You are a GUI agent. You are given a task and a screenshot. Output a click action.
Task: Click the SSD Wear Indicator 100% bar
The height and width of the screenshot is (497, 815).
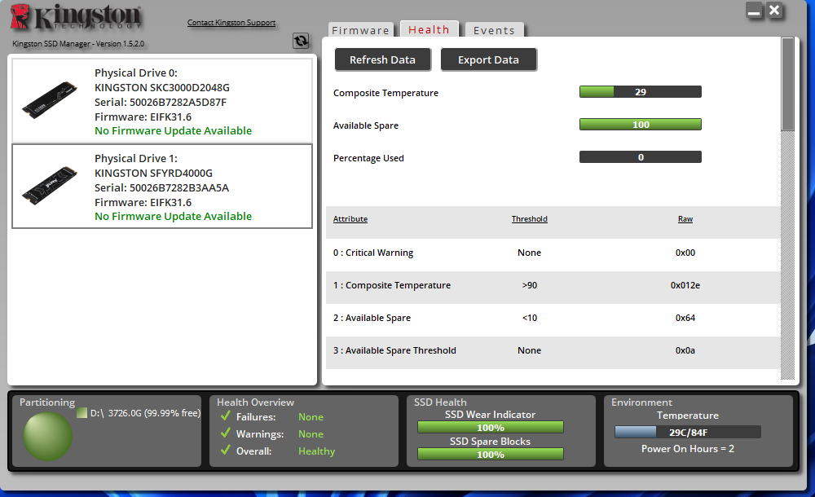[x=490, y=427]
